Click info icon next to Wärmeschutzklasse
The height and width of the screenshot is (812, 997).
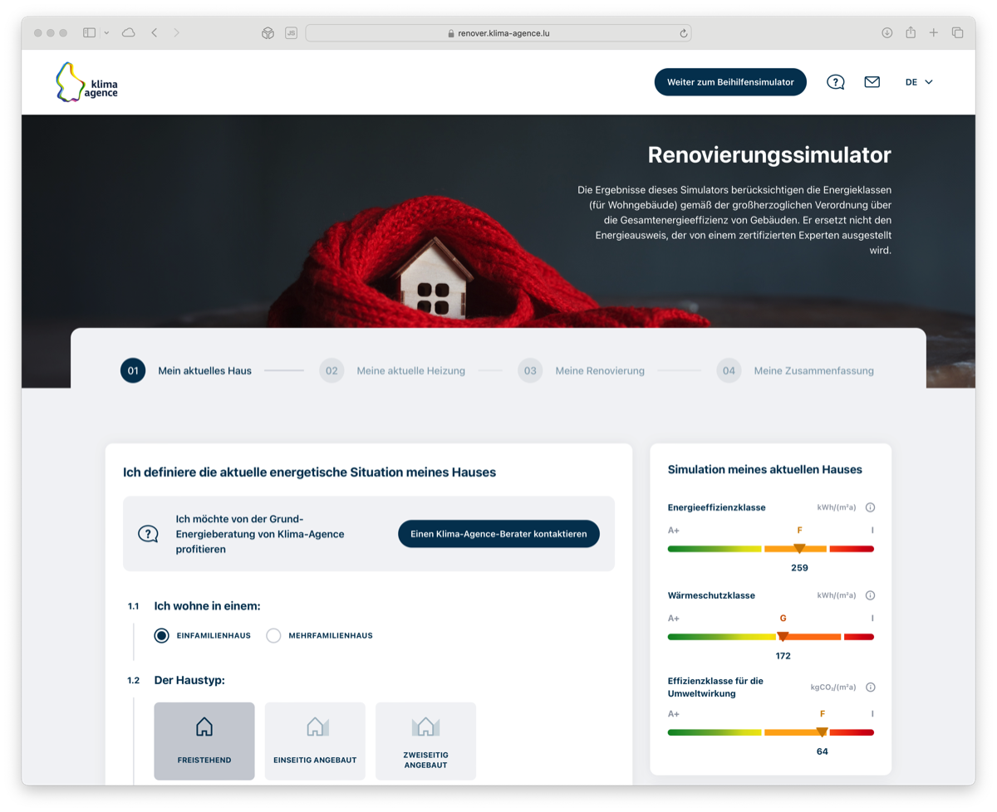pyautogui.click(x=870, y=595)
